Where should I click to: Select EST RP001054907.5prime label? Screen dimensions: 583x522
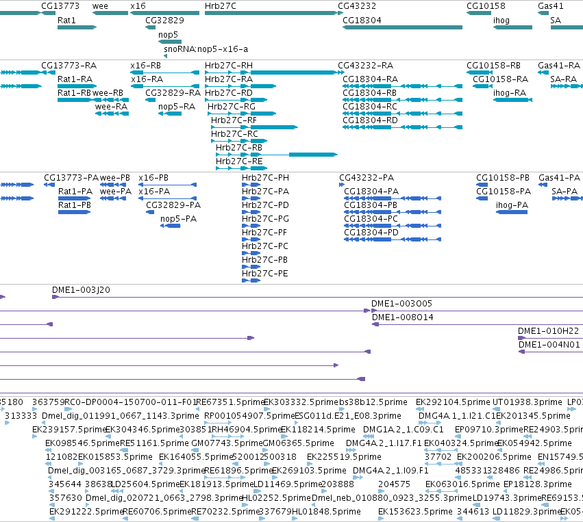coord(249,416)
